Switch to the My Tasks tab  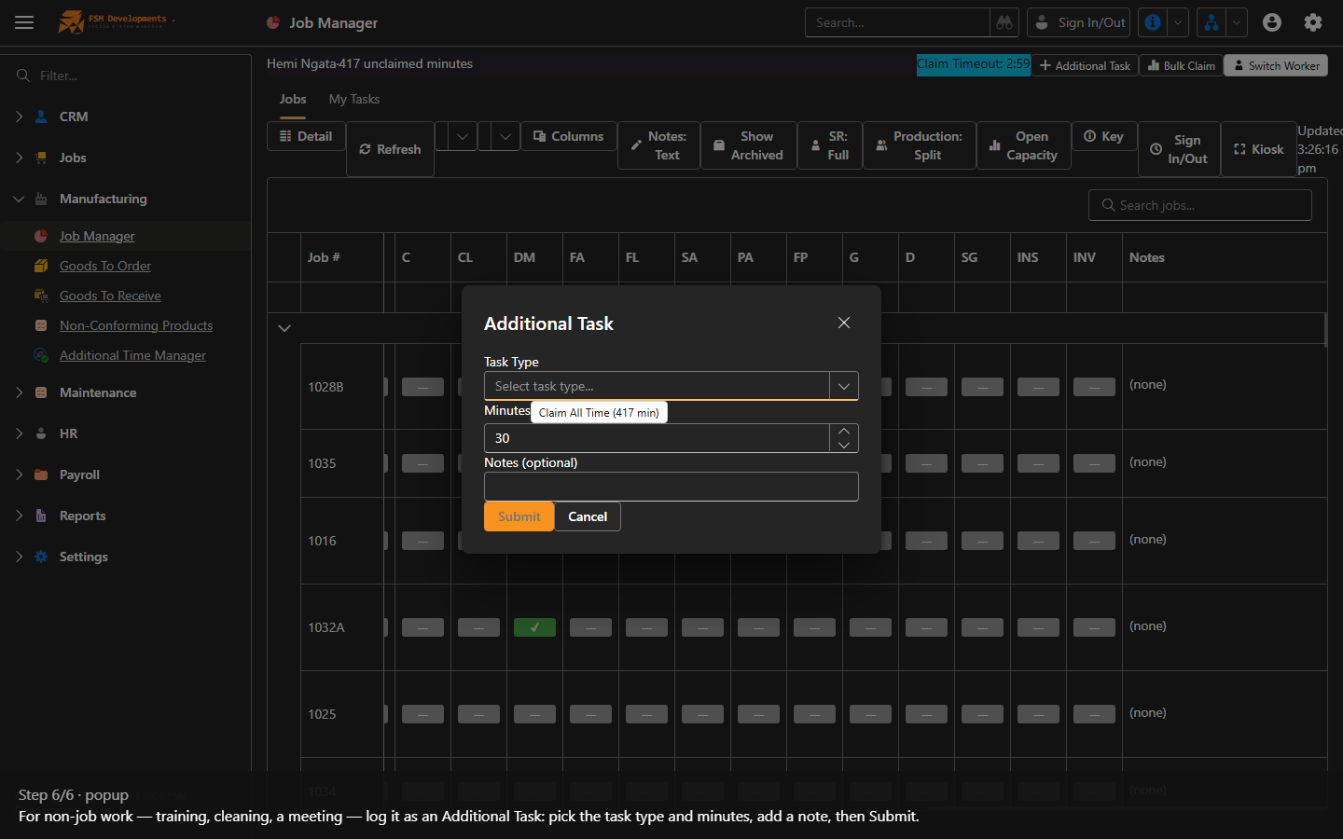tap(354, 99)
